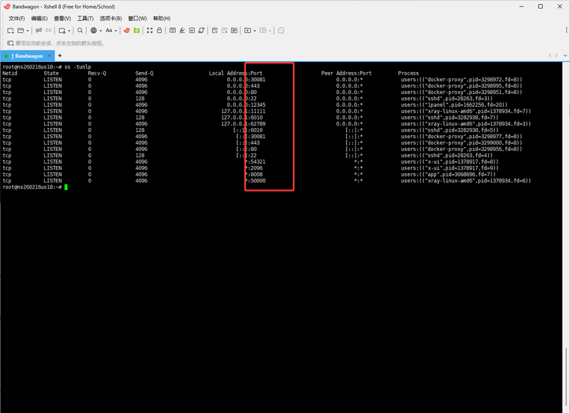The height and width of the screenshot is (413, 570).
Task: Select the Bandwagon session tab
Action: pos(27,56)
